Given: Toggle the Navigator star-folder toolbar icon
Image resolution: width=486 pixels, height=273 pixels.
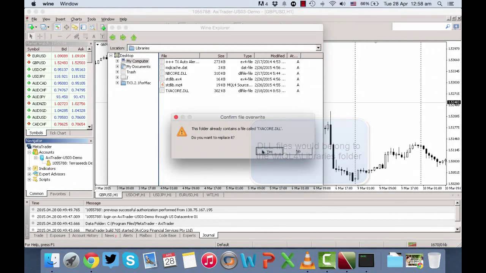Looking at the screenshot, I should [75, 27].
